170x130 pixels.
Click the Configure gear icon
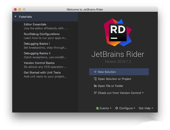click(117, 108)
